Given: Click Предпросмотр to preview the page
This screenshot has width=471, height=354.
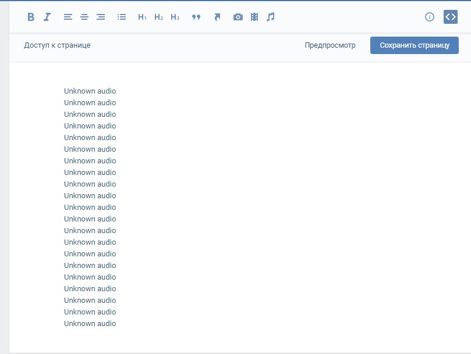Looking at the screenshot, I should point(330,45).
